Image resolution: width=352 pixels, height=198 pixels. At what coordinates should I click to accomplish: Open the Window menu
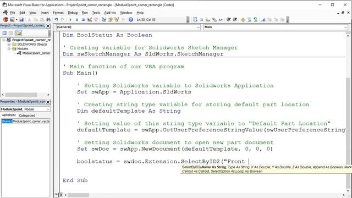[x=126, y=13]
